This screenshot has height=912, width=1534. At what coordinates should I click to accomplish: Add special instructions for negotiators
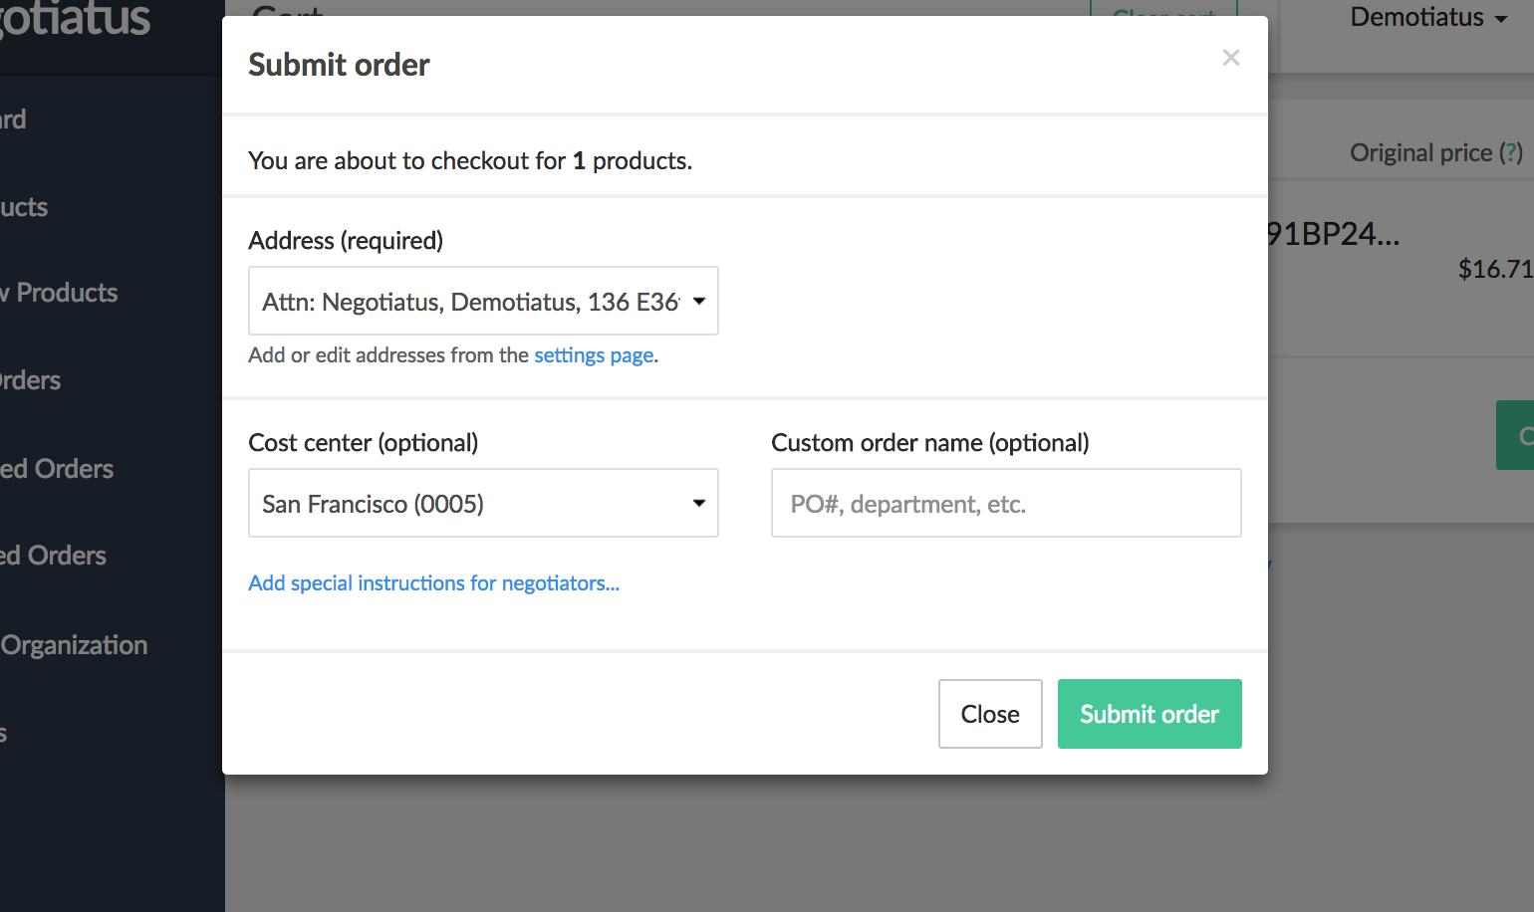[x=433, y=583]
